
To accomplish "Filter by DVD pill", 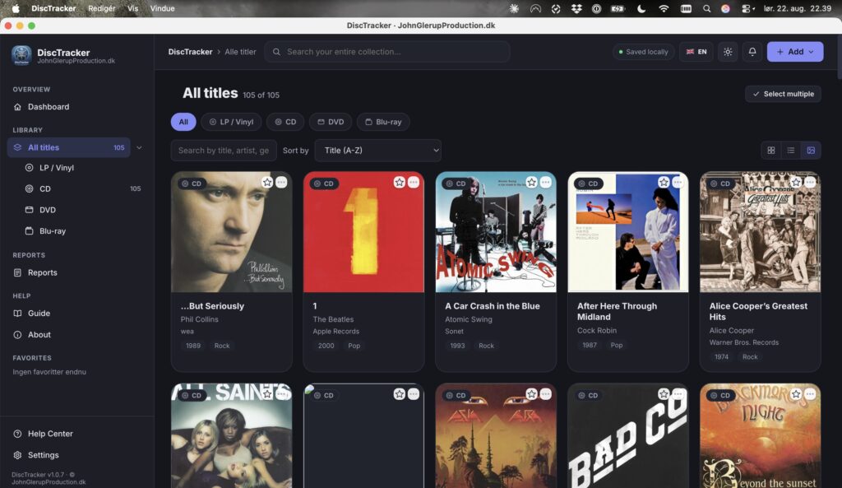I will tap(331, 122).
